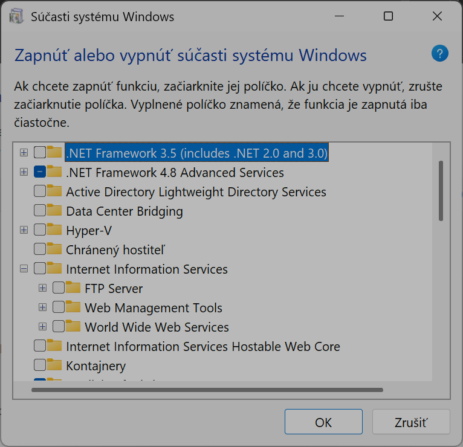Select Internet Information Services Hostable Web Core item
Screen dimensions: 463x447
[202, 347]
